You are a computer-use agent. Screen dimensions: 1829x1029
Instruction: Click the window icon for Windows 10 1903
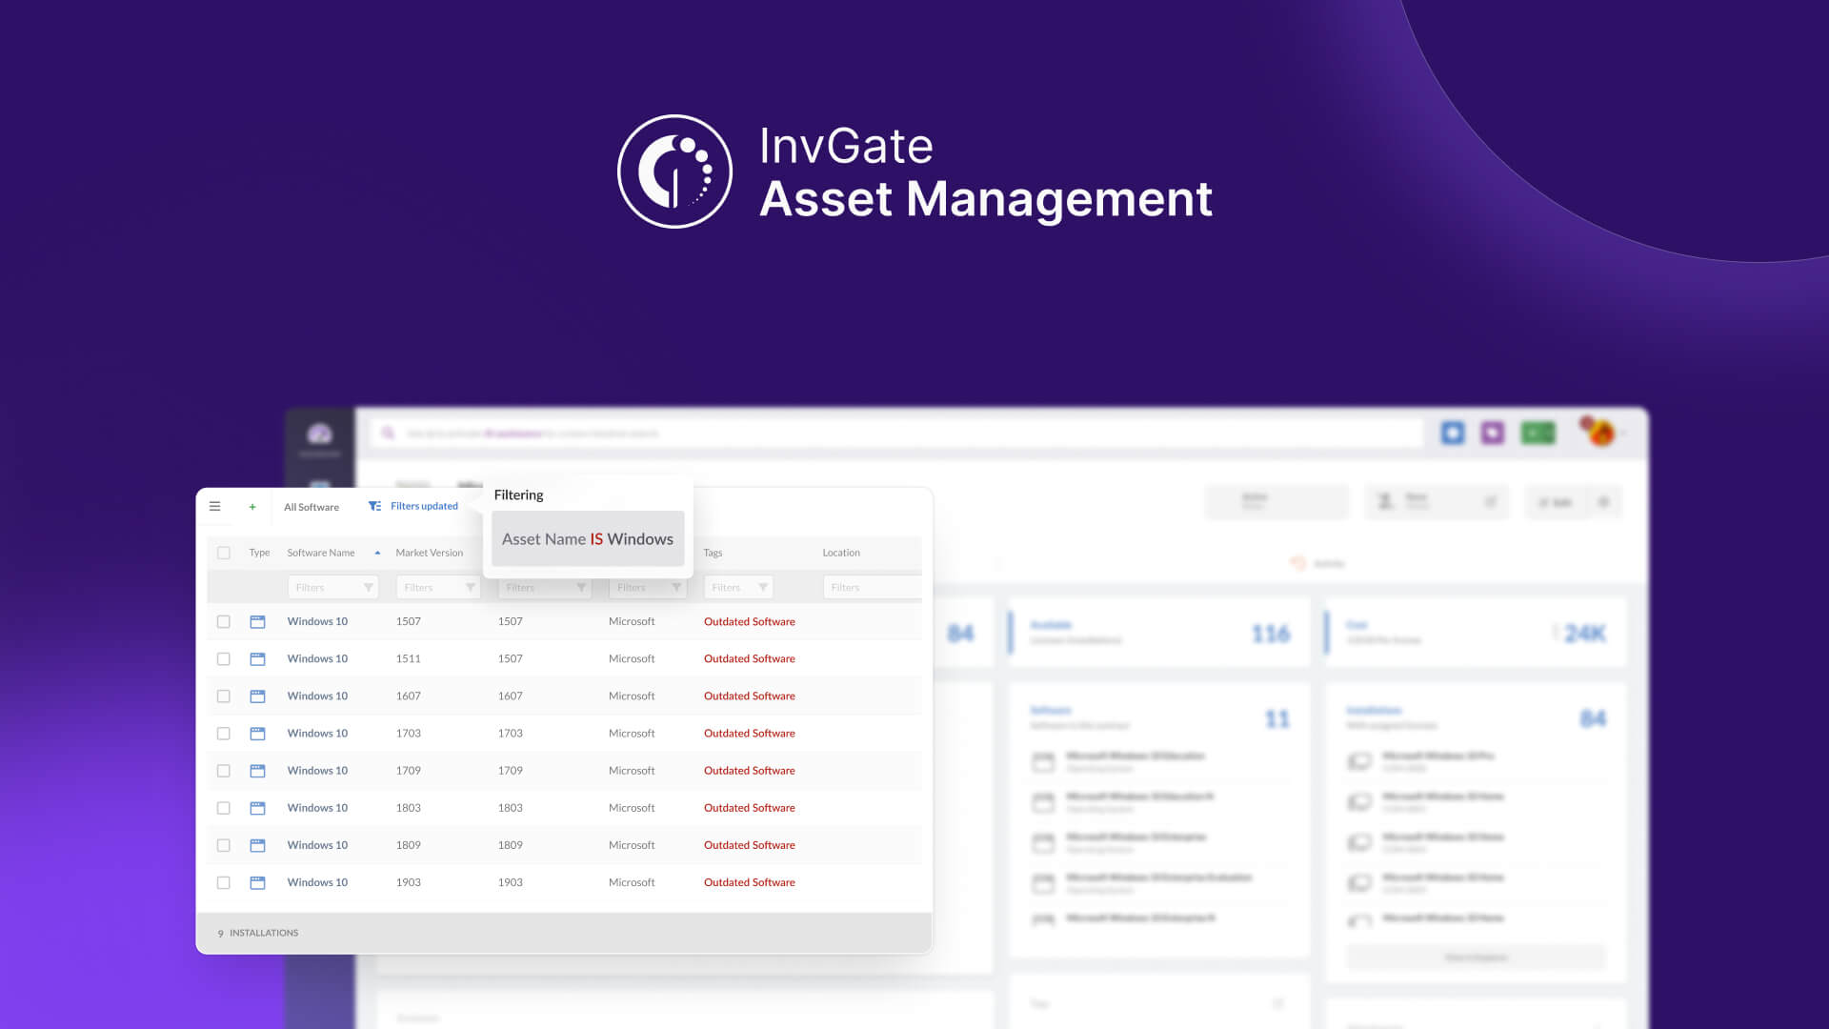(x=257, y=882)
